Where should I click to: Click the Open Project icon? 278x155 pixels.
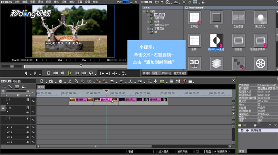pos(51,81)
